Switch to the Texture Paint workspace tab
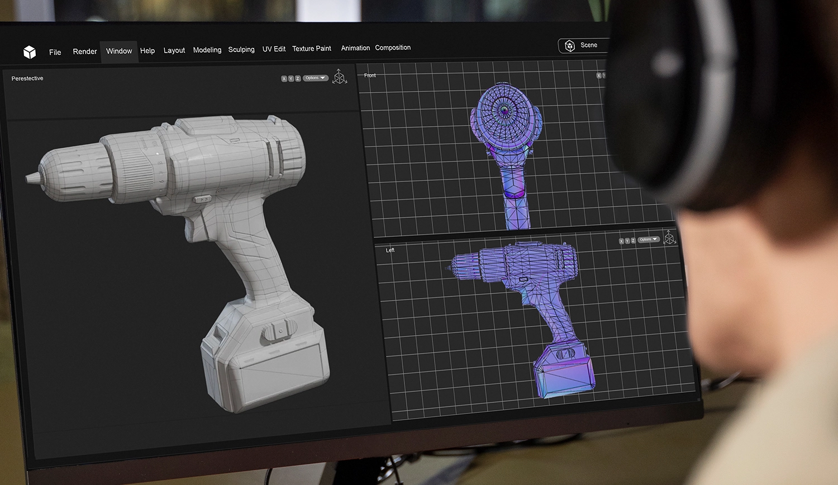The image size is (838, 485). click(311, 49)
